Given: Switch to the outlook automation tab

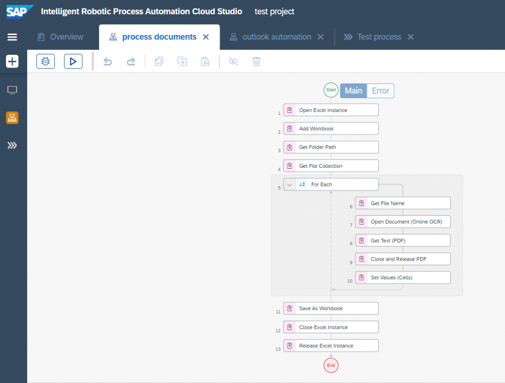Looking at the screenshot, I should point(271,37).
